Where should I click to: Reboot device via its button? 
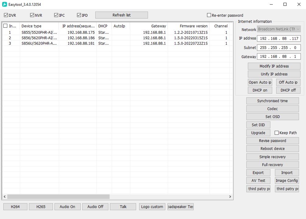(272, 149)
